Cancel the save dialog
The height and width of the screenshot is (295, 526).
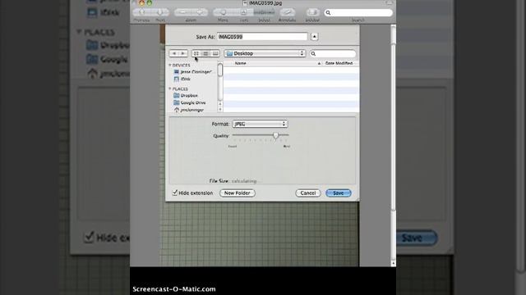click(x=308, y=193)
